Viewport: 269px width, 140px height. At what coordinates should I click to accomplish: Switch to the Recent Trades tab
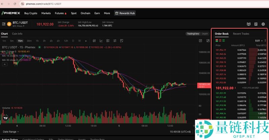click(x=241, y=34)
